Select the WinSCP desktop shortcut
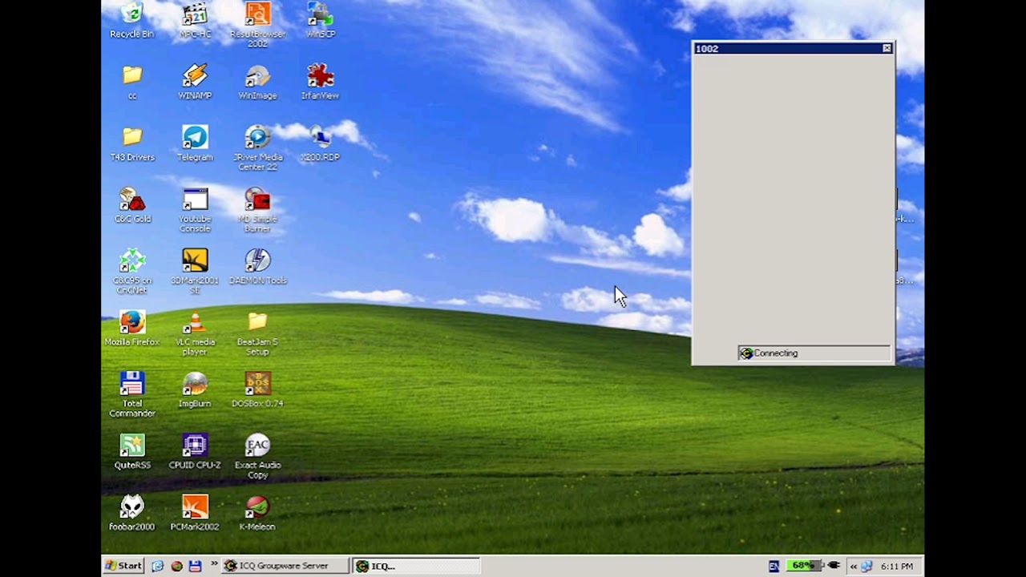The height and width of the screenshot is (577, 1026). pyautogui.click(x=320, y=20)
